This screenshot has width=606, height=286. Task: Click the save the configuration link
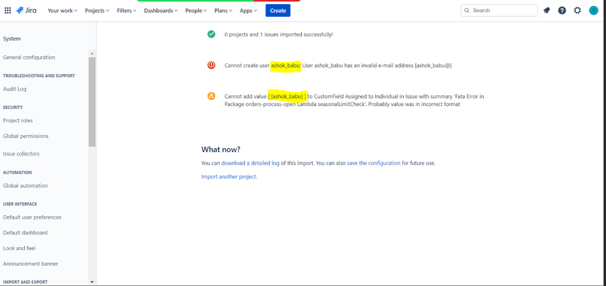(374, 163)
